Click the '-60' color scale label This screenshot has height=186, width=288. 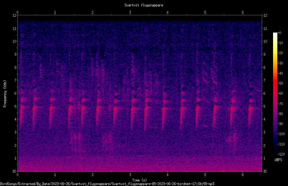coord(280,93)
